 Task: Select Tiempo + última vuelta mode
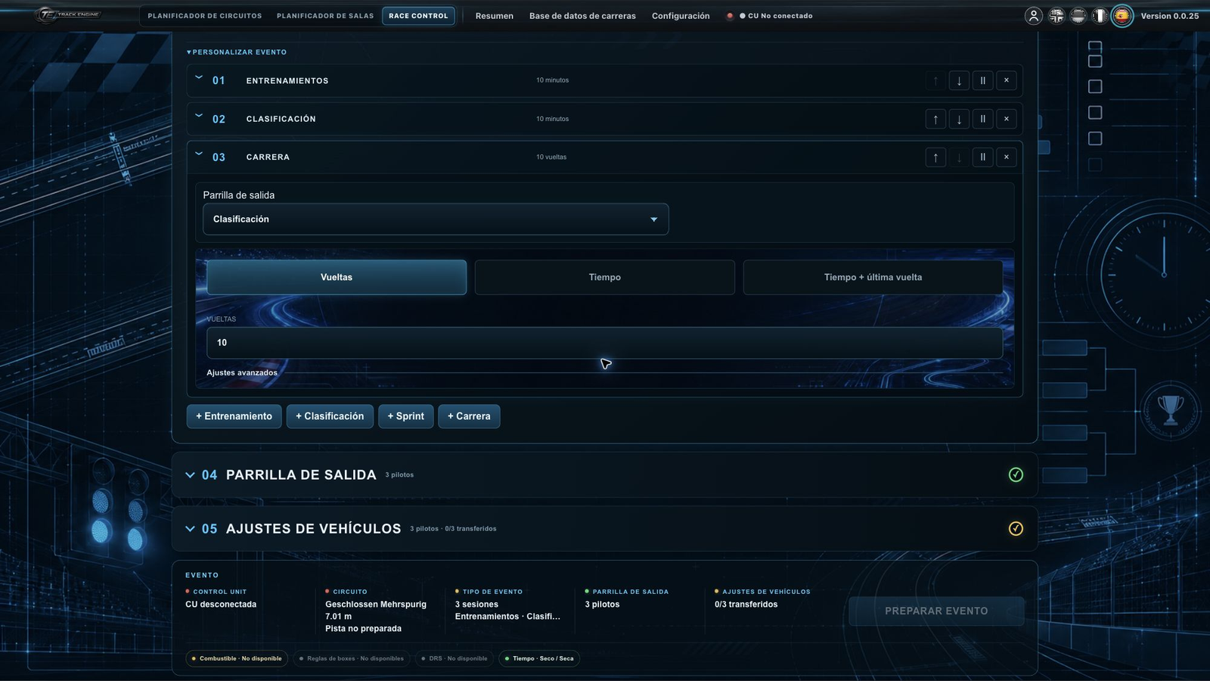pos(873,277)
